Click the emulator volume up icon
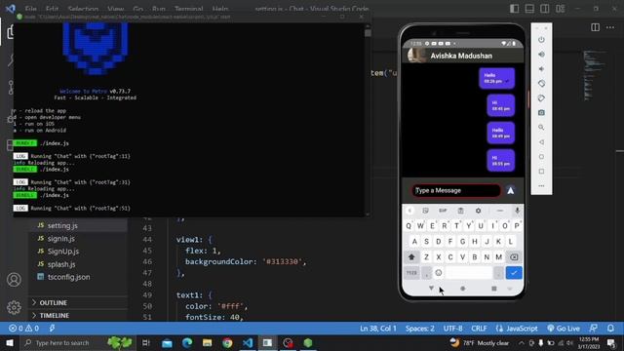The image size is (624, 351). pos(541,55)
